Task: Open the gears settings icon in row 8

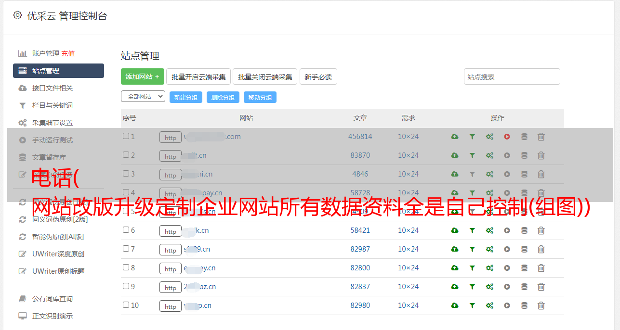Action: pos(489,268)
